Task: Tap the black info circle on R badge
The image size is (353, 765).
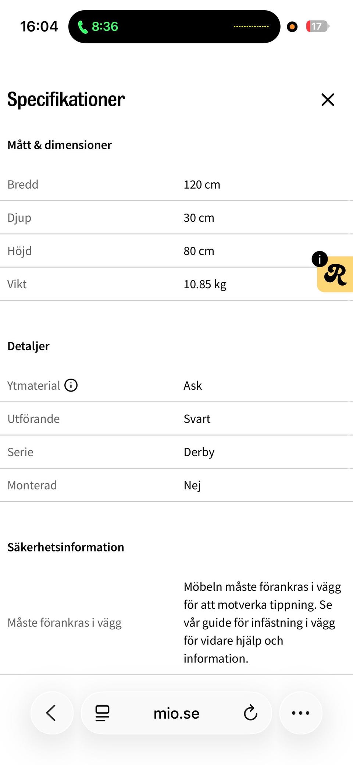Action: (x=319, y=259)
